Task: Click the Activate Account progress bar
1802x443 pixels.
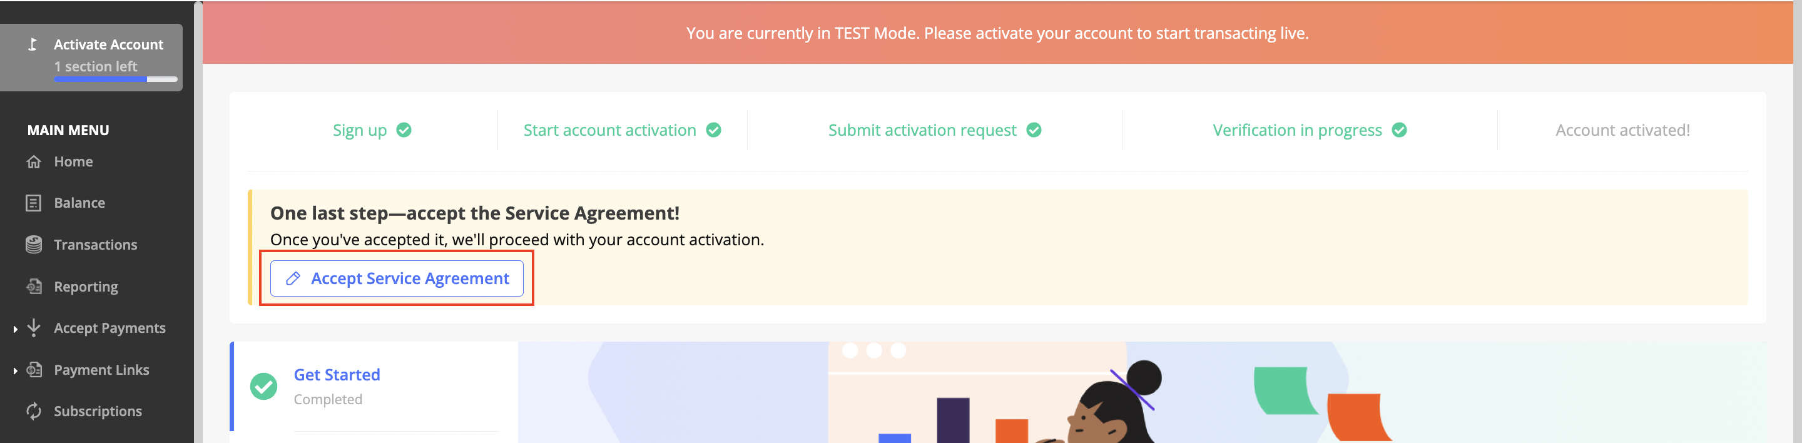Action: 115,80
